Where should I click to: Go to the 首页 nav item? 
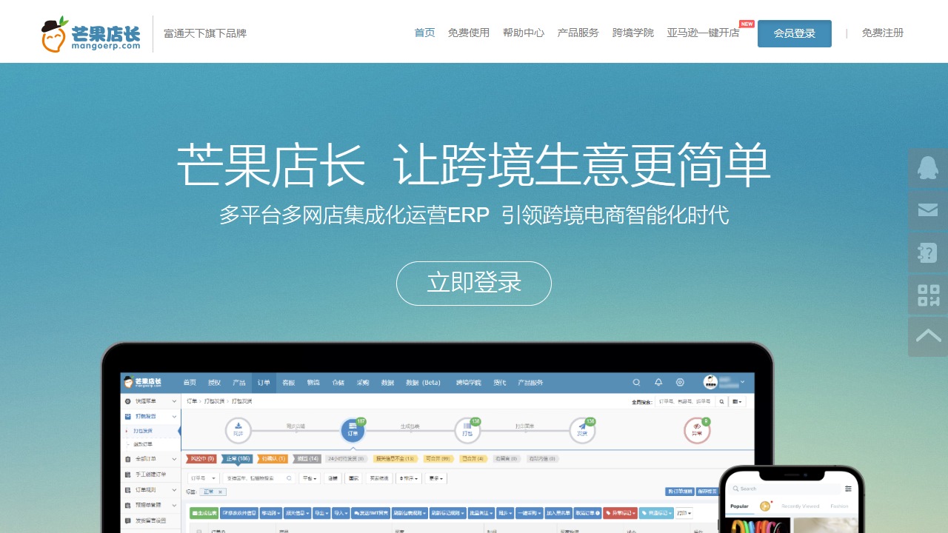click(x=424, y=33)
